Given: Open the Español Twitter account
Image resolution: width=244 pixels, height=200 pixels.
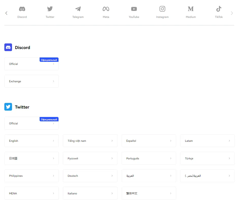Looking at the screenshot, I should click(x=149, y=141).
